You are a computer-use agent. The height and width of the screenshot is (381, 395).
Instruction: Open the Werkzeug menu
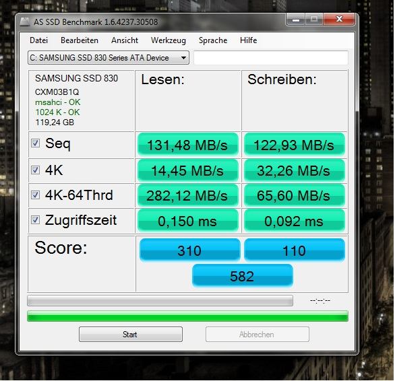169,40
